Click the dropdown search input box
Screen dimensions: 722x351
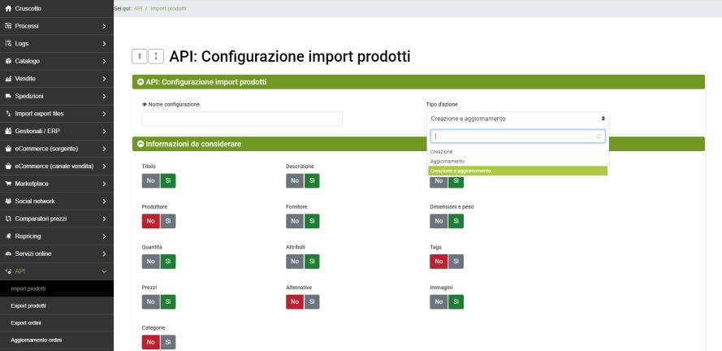coord(518,136)
